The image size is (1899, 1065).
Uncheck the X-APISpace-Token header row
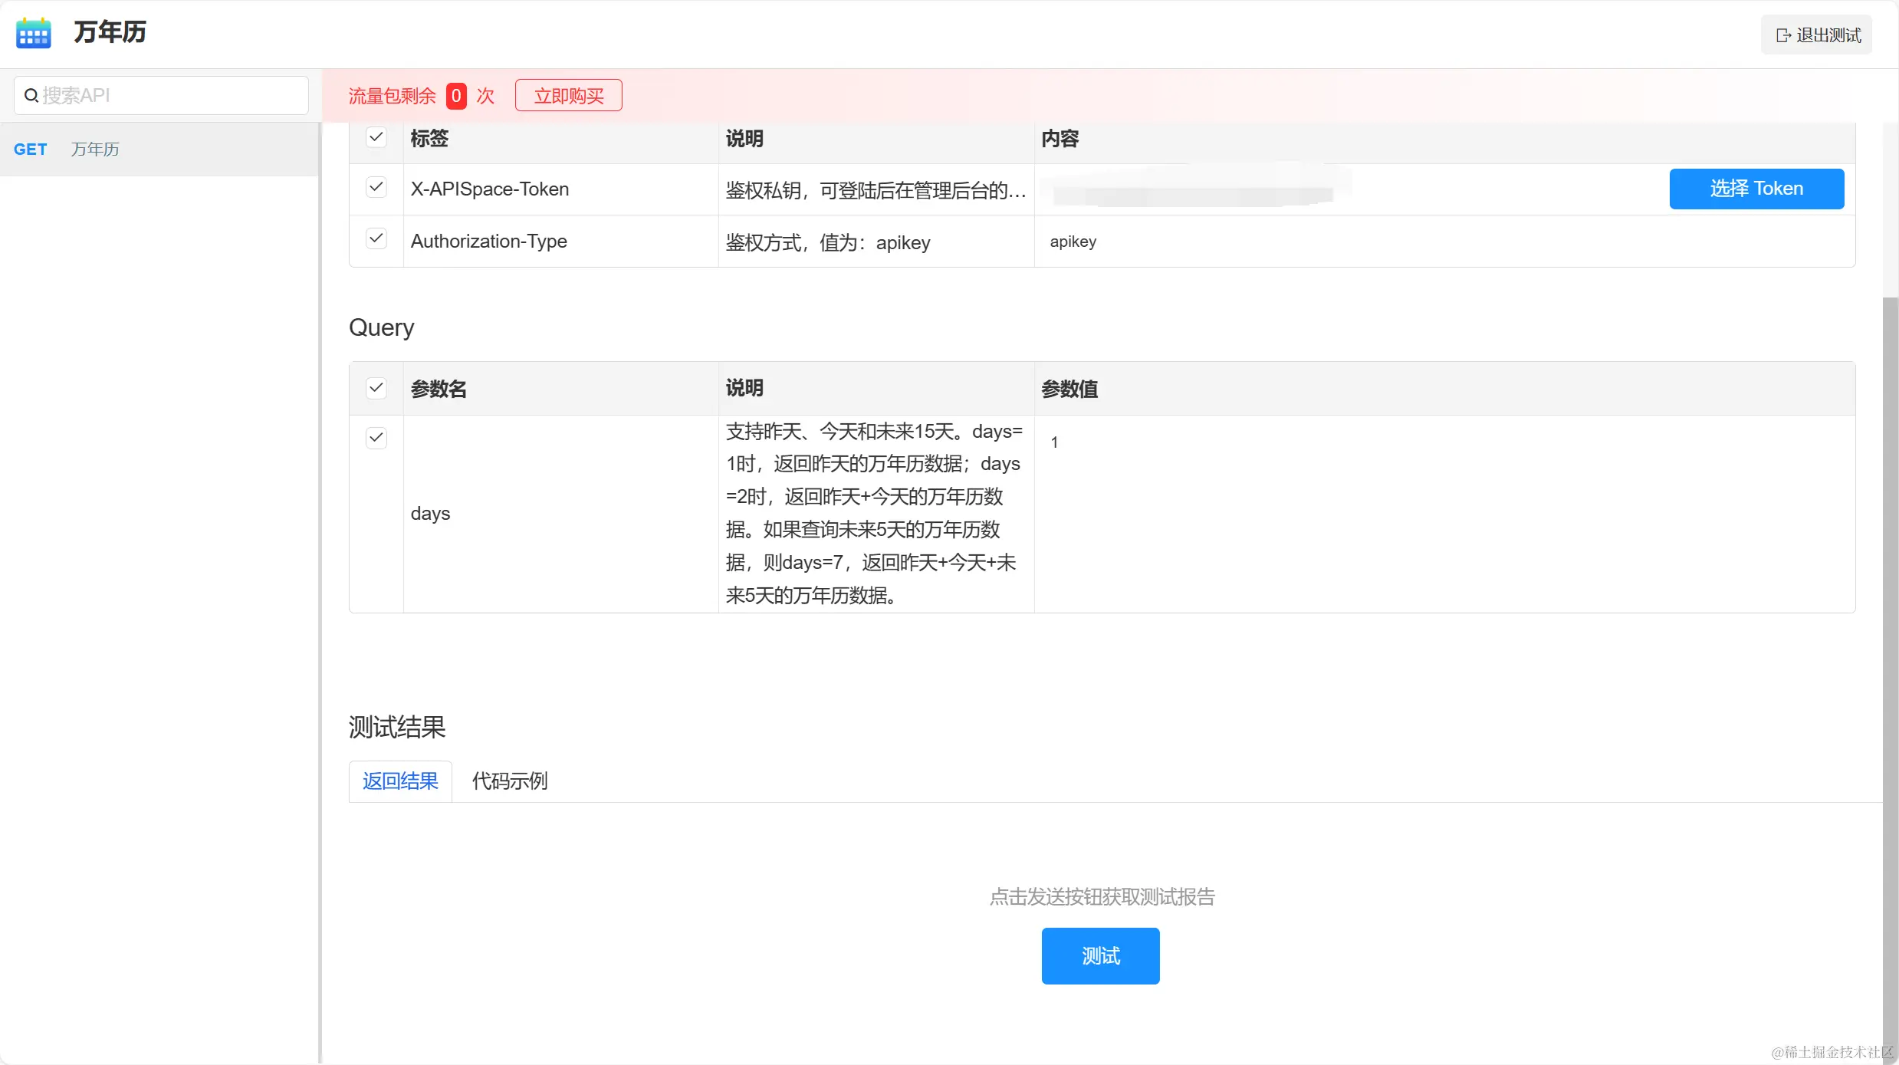[376, 188]
